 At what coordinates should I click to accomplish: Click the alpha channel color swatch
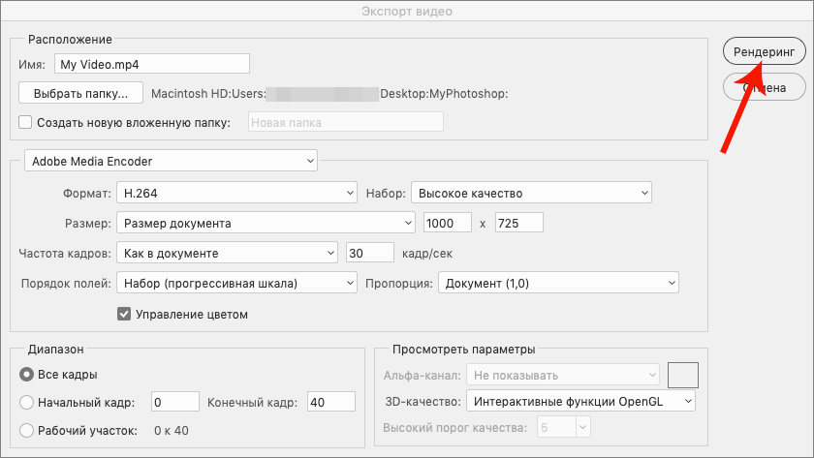coord(683,374)
